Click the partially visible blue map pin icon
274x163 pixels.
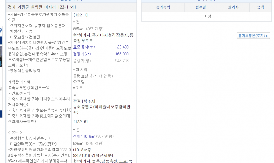[1, 31]
